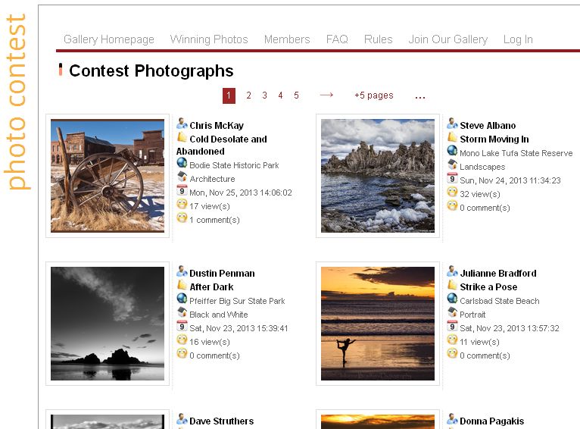
Task: Open Storm Moving In tufa lake thumbnail
Action: (x=378, y=176)
